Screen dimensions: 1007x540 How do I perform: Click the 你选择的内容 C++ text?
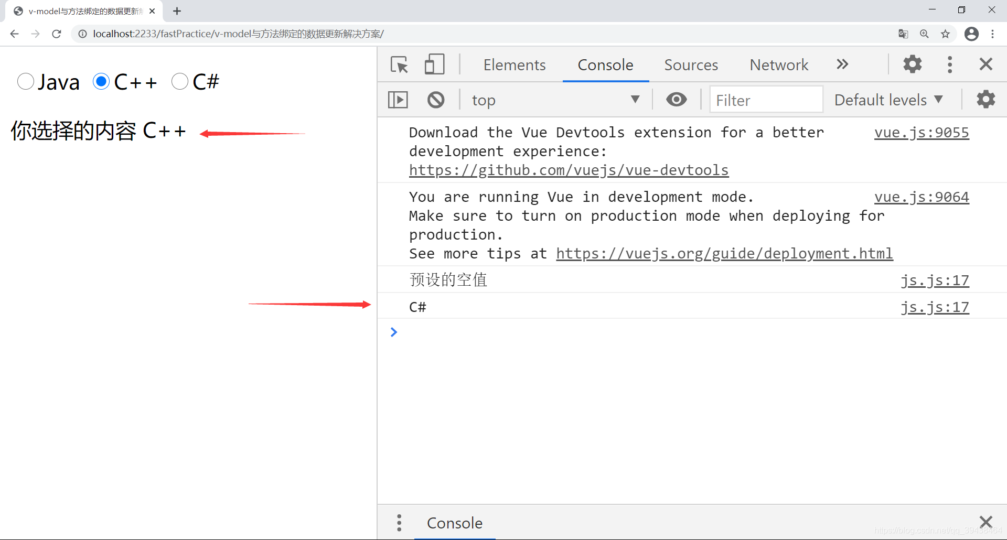98,131
